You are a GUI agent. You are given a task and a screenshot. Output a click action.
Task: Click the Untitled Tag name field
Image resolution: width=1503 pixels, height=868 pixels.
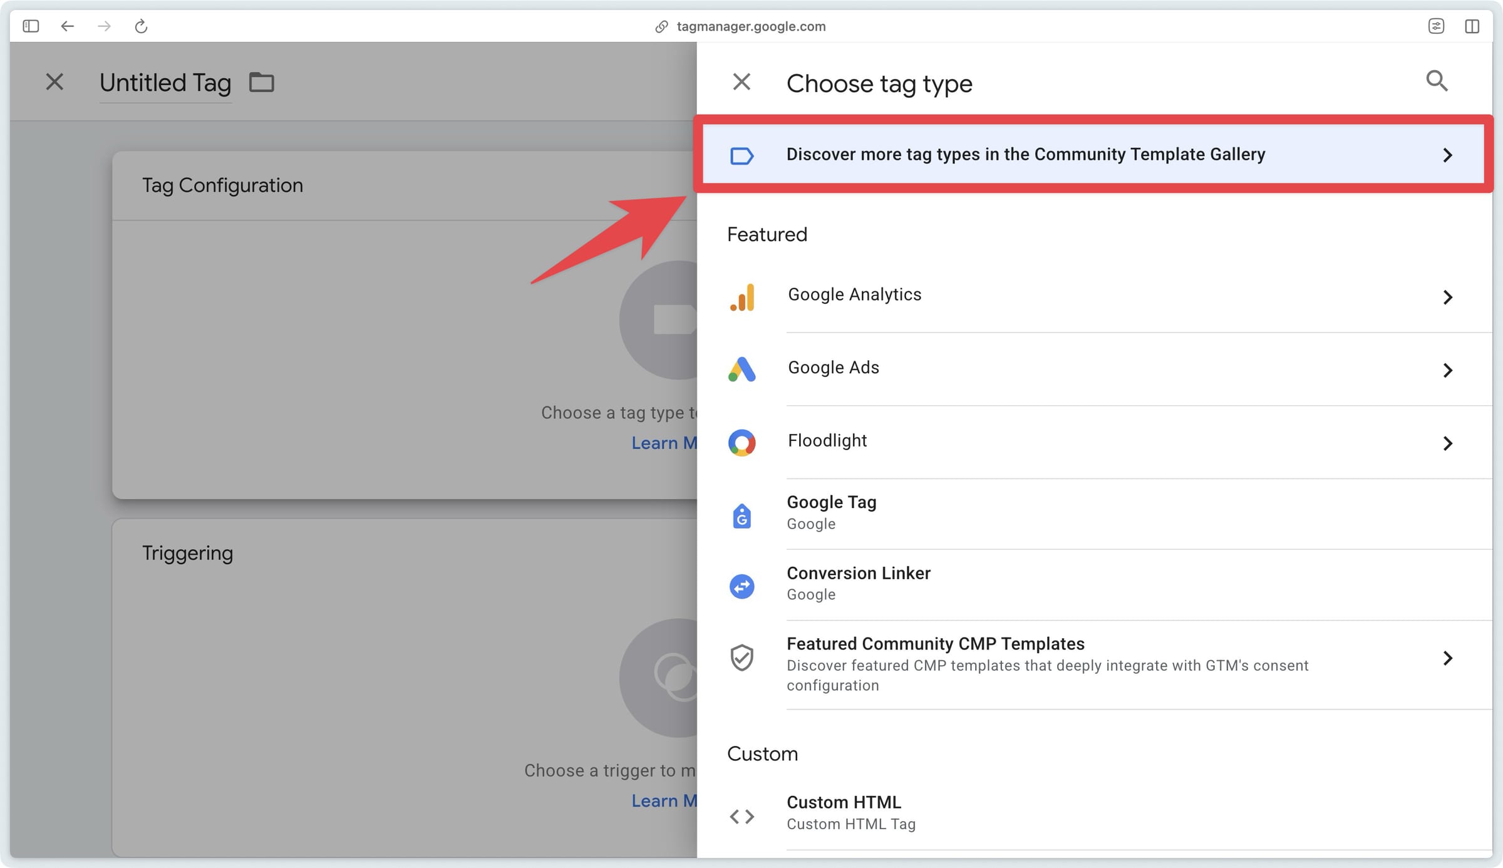(x=165, y=83)
